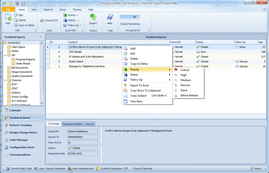
Task: Switch to the Reports ribbon tab
Action: 48,10
